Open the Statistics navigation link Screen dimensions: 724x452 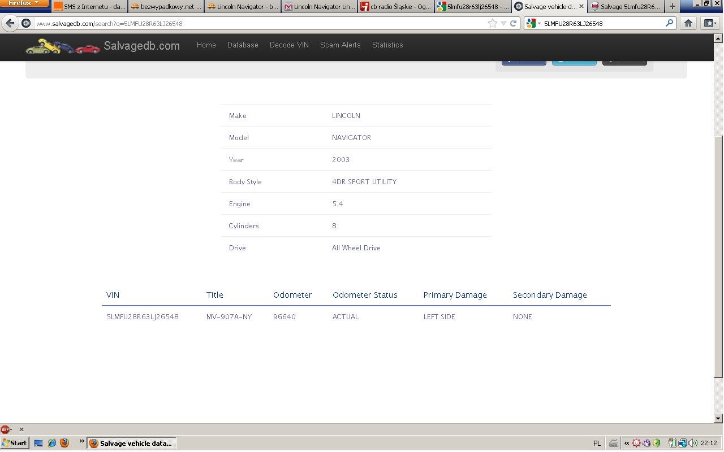387,45
